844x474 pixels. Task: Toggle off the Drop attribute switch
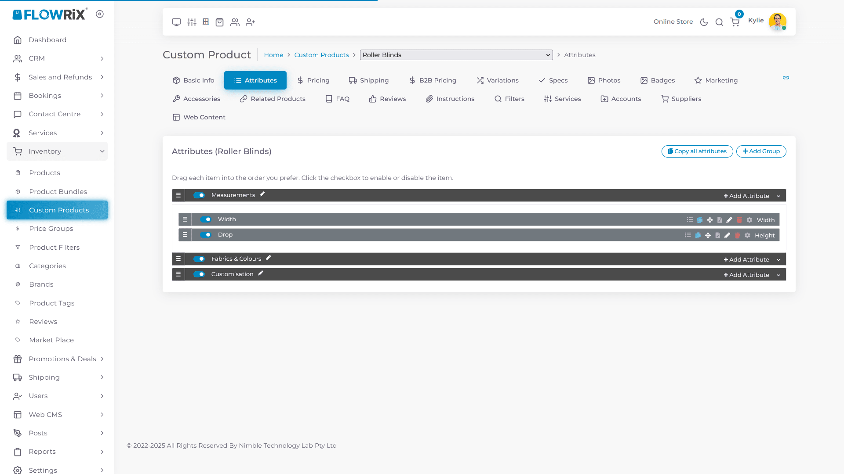click(206, 235)
